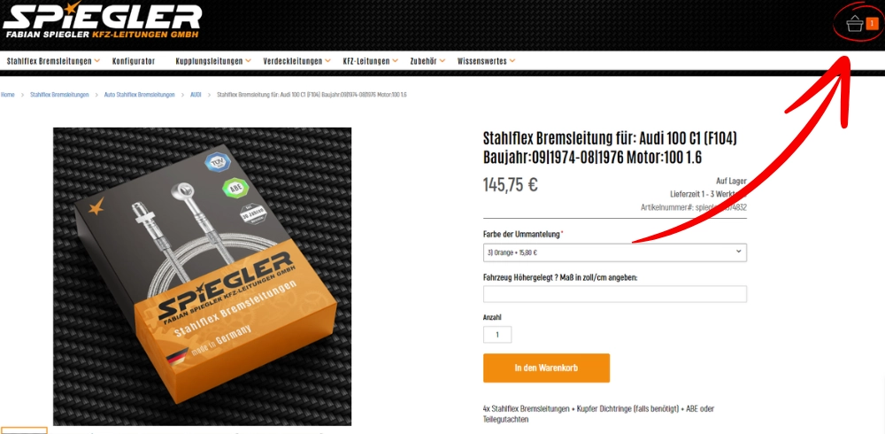The width and height of the screenshot is (885, 434).
Task: Open the Farbe der Ummantelung dropdown
Action: (x=615, y=252)
